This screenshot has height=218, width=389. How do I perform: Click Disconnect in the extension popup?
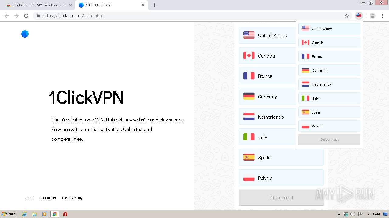pyautogui.click(x=329, y=140)
